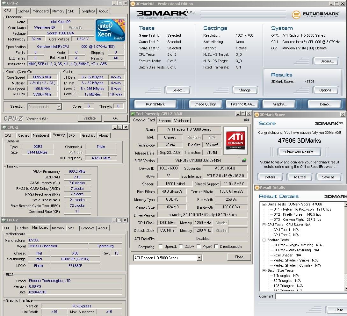Click Close button in GPU-Z window

[x=239, y=257]
